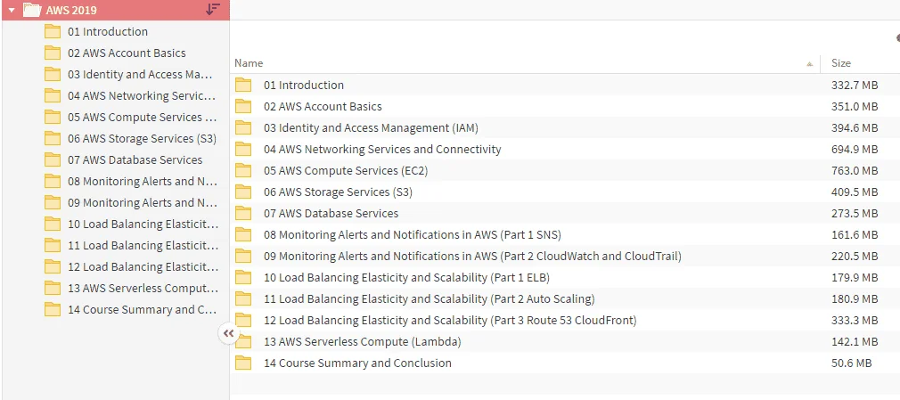Collapse the sidebar with the double-chevron button

(x=228, y=333)
